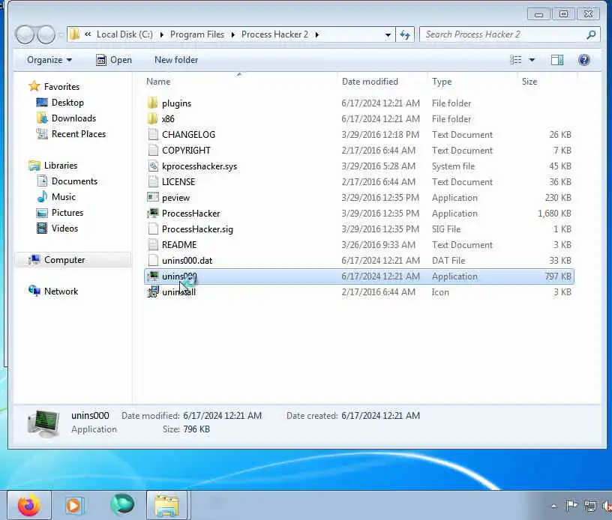Sort by the Size column header
The image size is (612, 520).
point(529,82)
